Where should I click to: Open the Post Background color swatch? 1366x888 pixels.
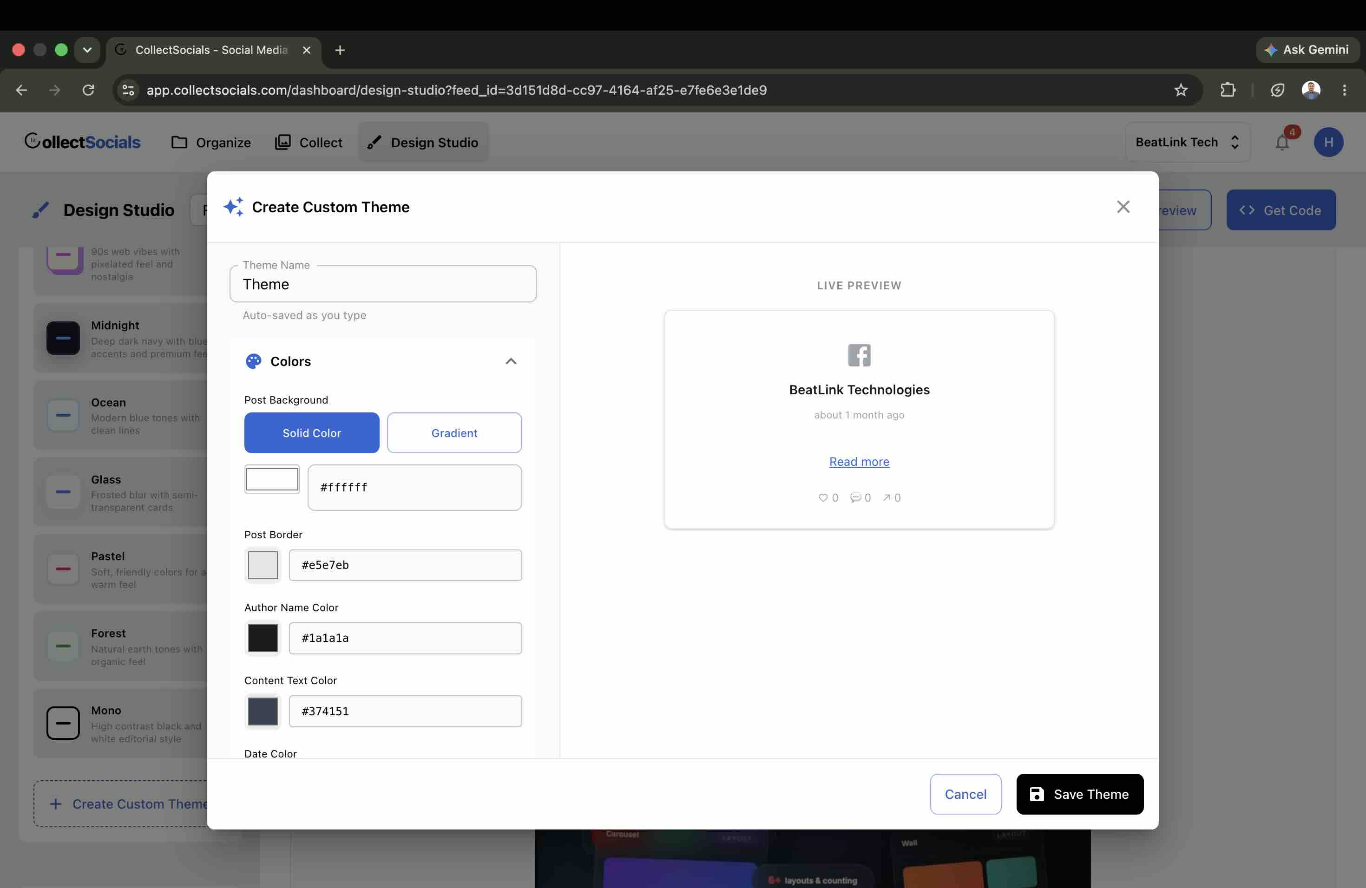point(272,480)
